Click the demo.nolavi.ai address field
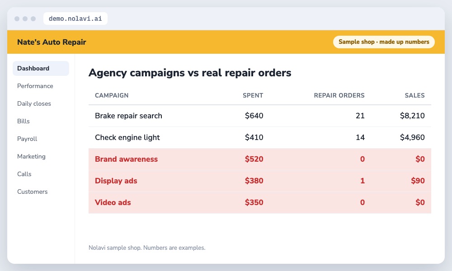Screen dimensions: 452x271 point(75,19)
